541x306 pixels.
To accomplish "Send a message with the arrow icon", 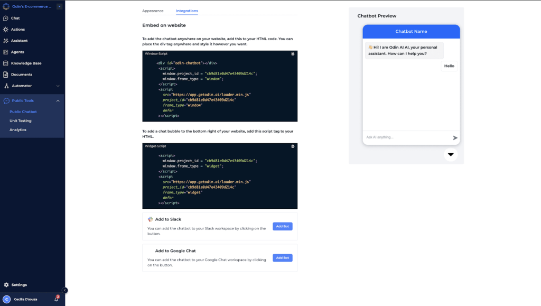I will click(454, 137).
